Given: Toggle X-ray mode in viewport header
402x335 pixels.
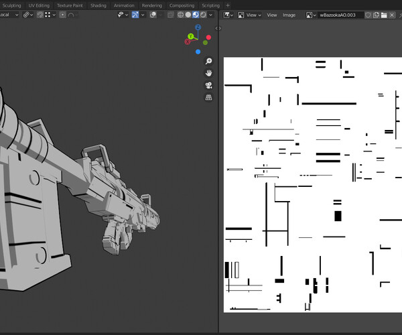Looking at the screenshot, I should (170, 15).
